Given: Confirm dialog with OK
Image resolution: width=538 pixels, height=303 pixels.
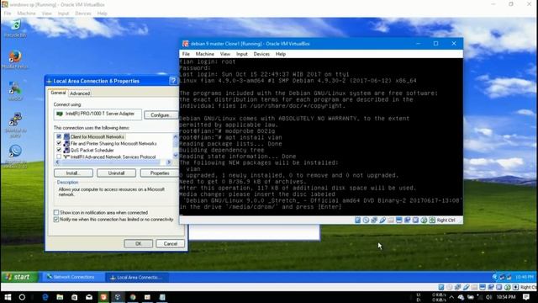Looking at the screenshot, I should (138, 243).
